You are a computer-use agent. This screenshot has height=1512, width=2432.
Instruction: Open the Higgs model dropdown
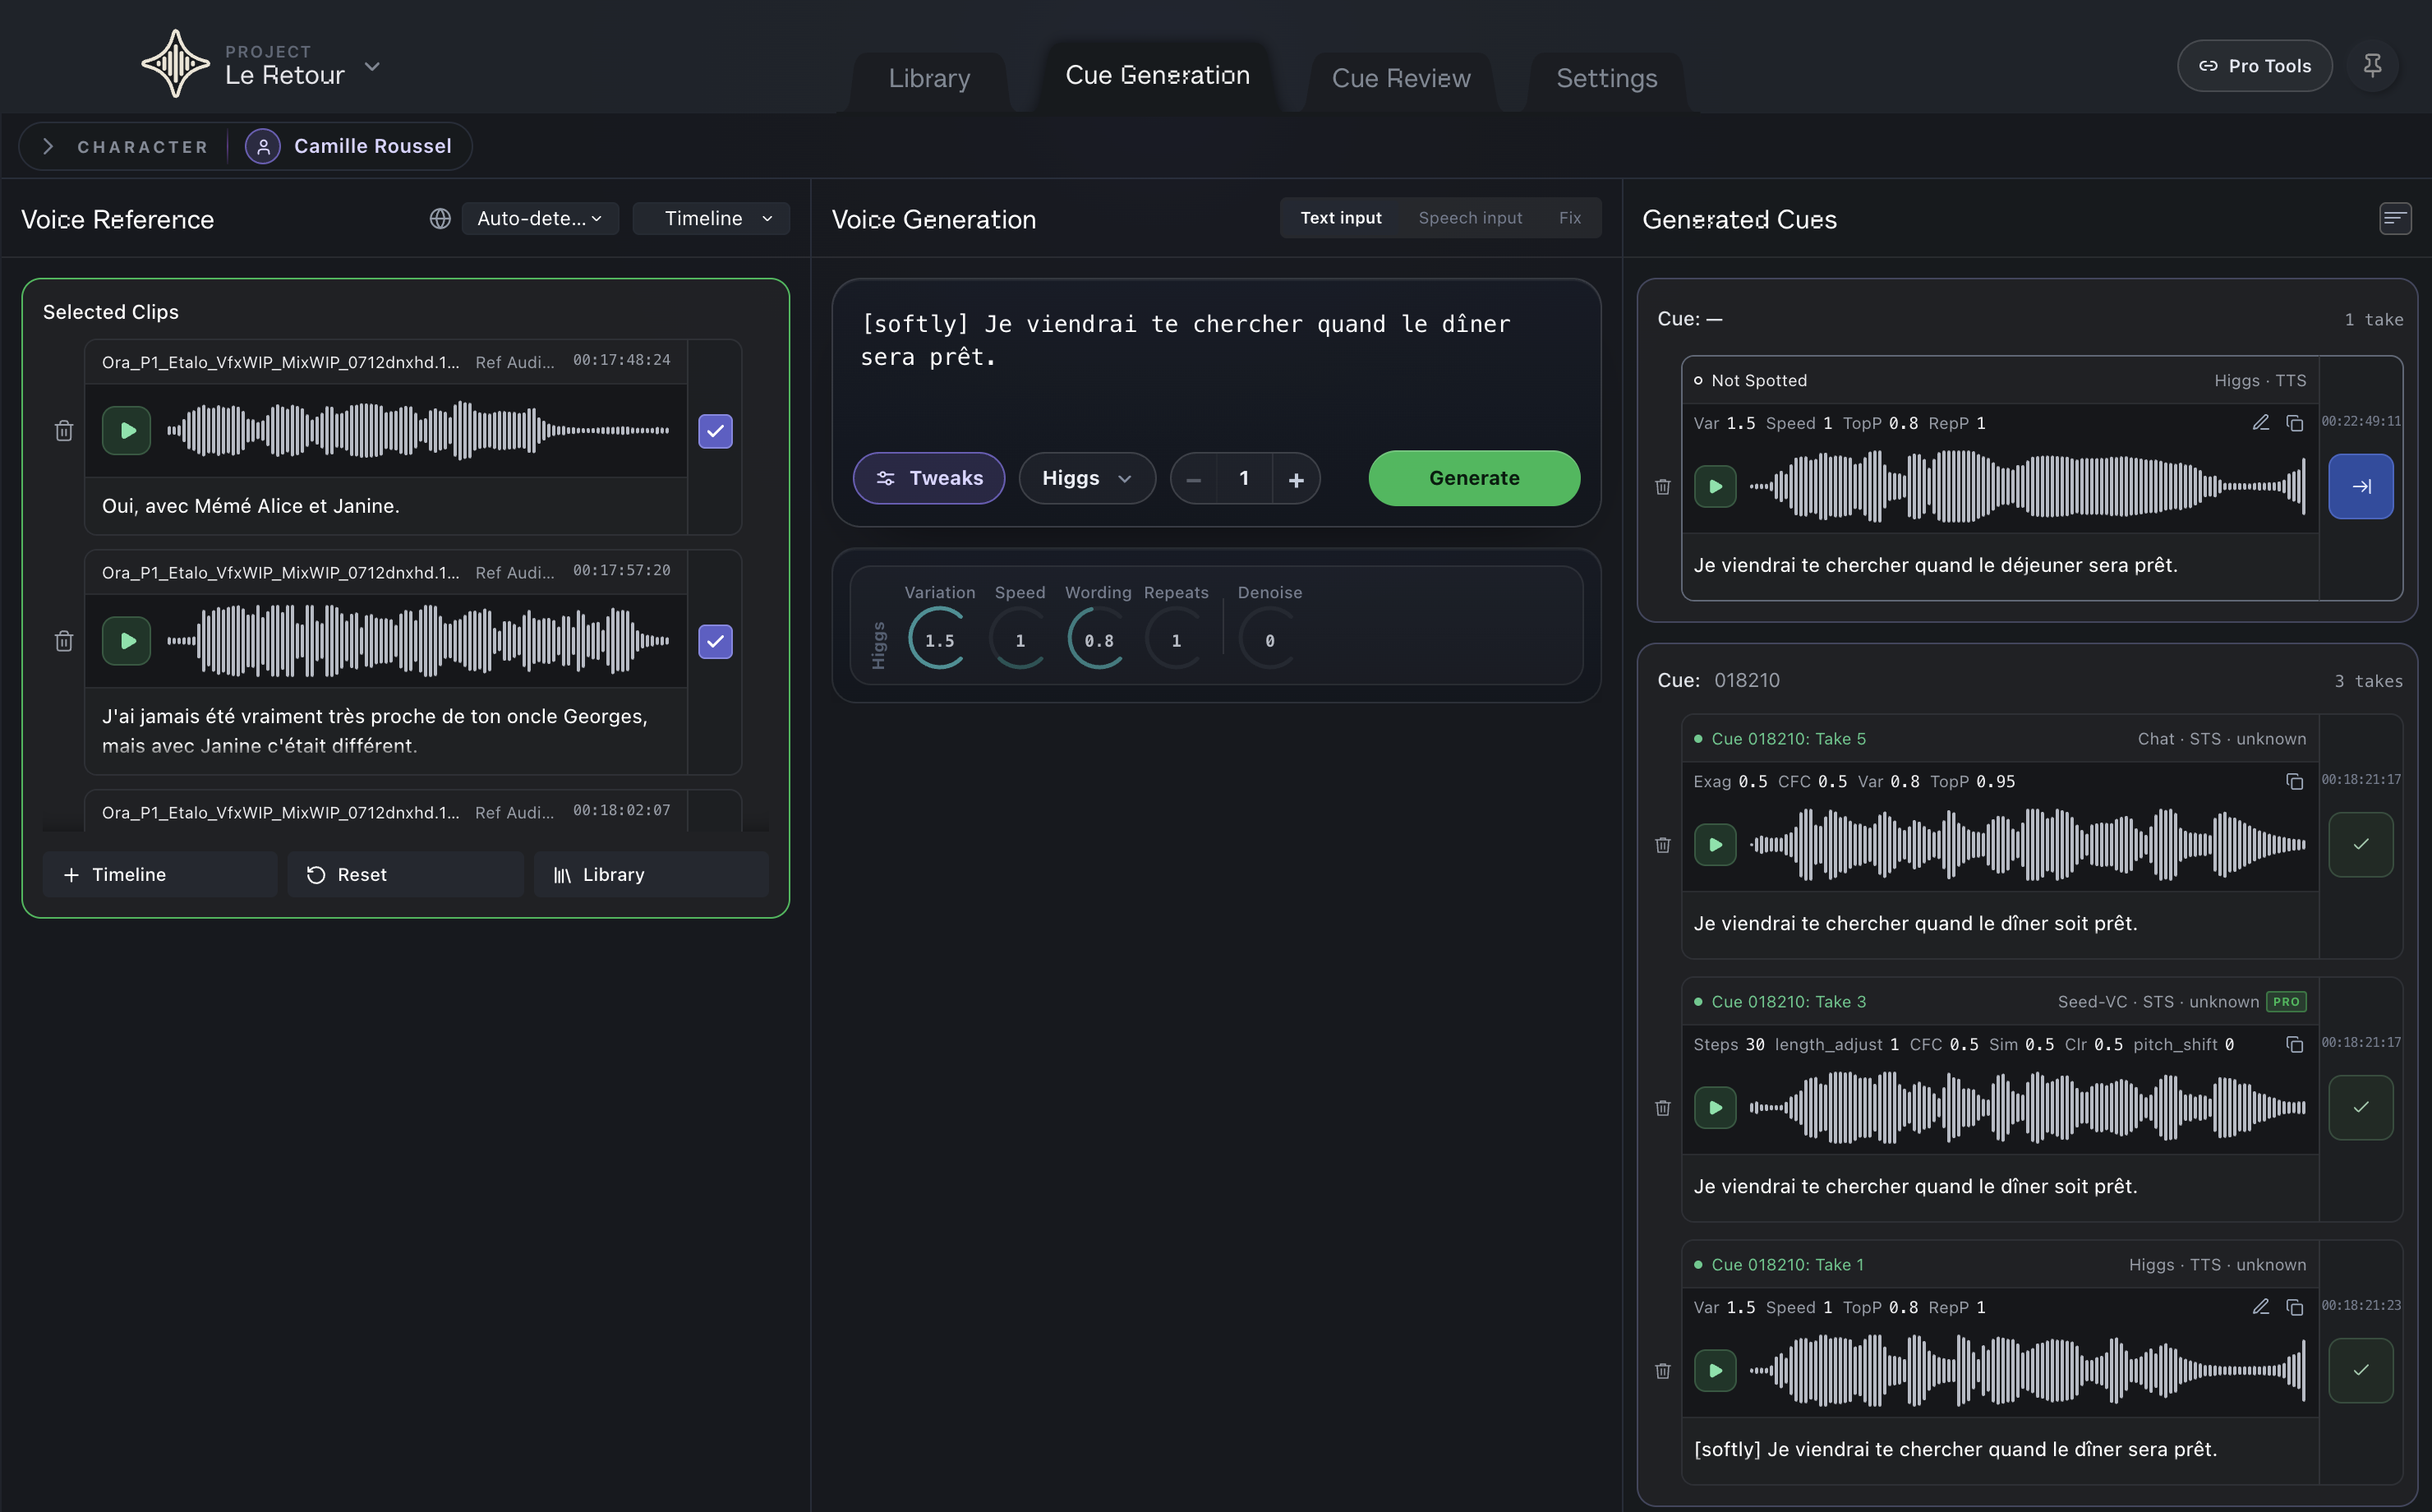[x=1086, y=478]
